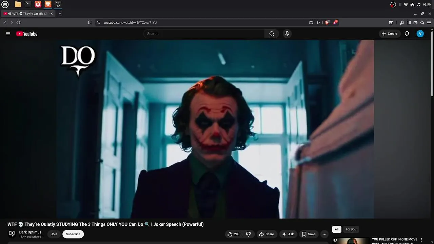Open the file manager from the panel
This screenshot has width=434, height=244.
tap(18, 4)
